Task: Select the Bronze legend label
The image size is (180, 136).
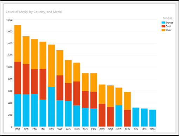Action: (x=169, y=22)
